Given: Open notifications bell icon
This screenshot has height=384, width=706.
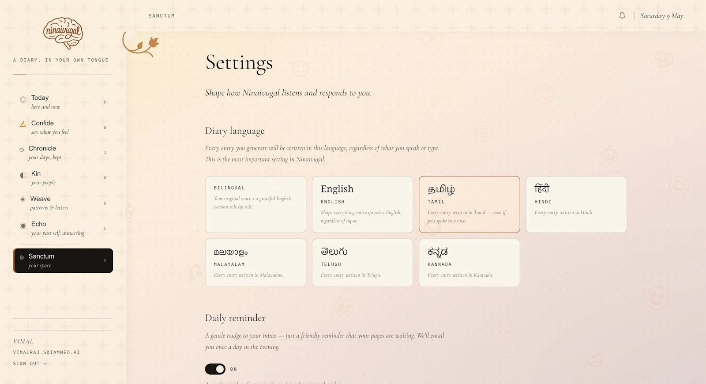Looking at the screenshot, I should point(622,16).
